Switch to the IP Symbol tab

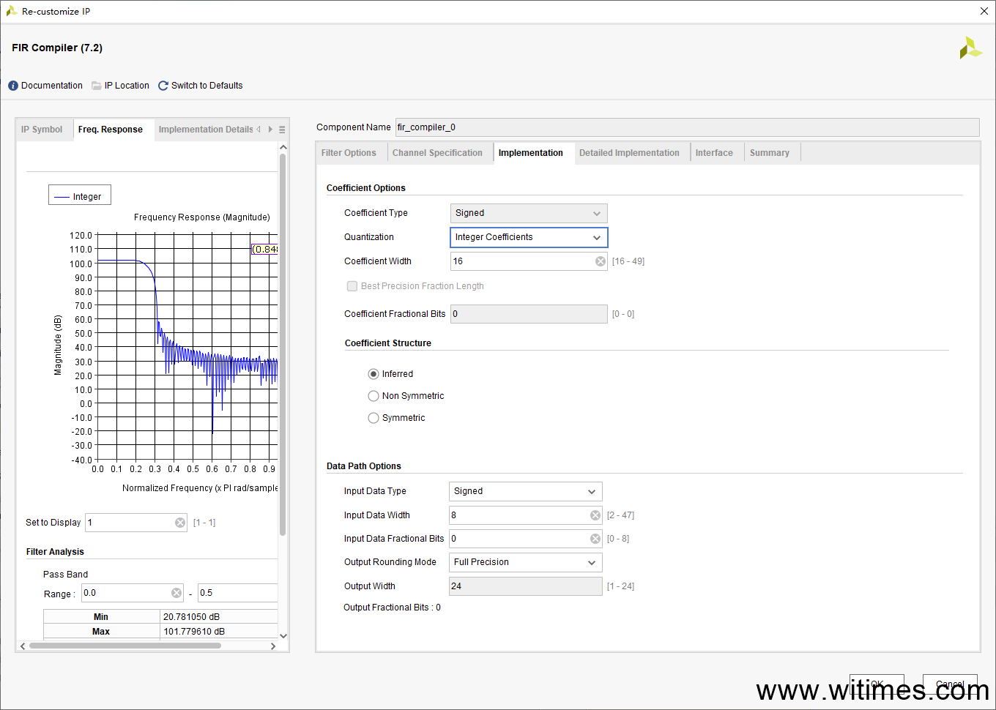pyautogui.click(x=42, y=130)
